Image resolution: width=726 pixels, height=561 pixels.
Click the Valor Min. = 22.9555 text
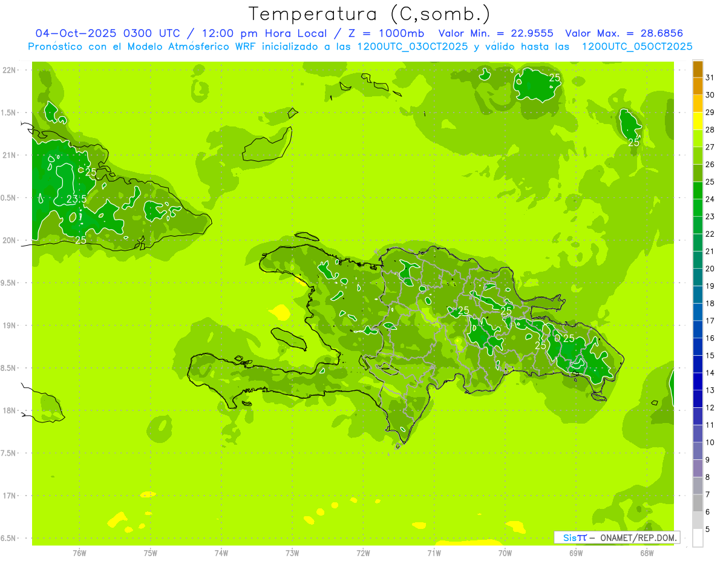tap(495, 33)
